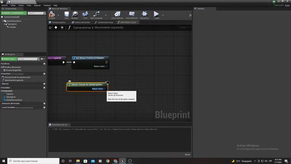Open the Browse asset icon
This screenshot has width=291, height=164.
pyautogui.click(x=75, y=15)
